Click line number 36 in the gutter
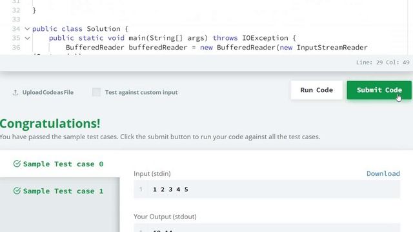The image size is (413, 232). pyautogui.click(x=16, y=47)
